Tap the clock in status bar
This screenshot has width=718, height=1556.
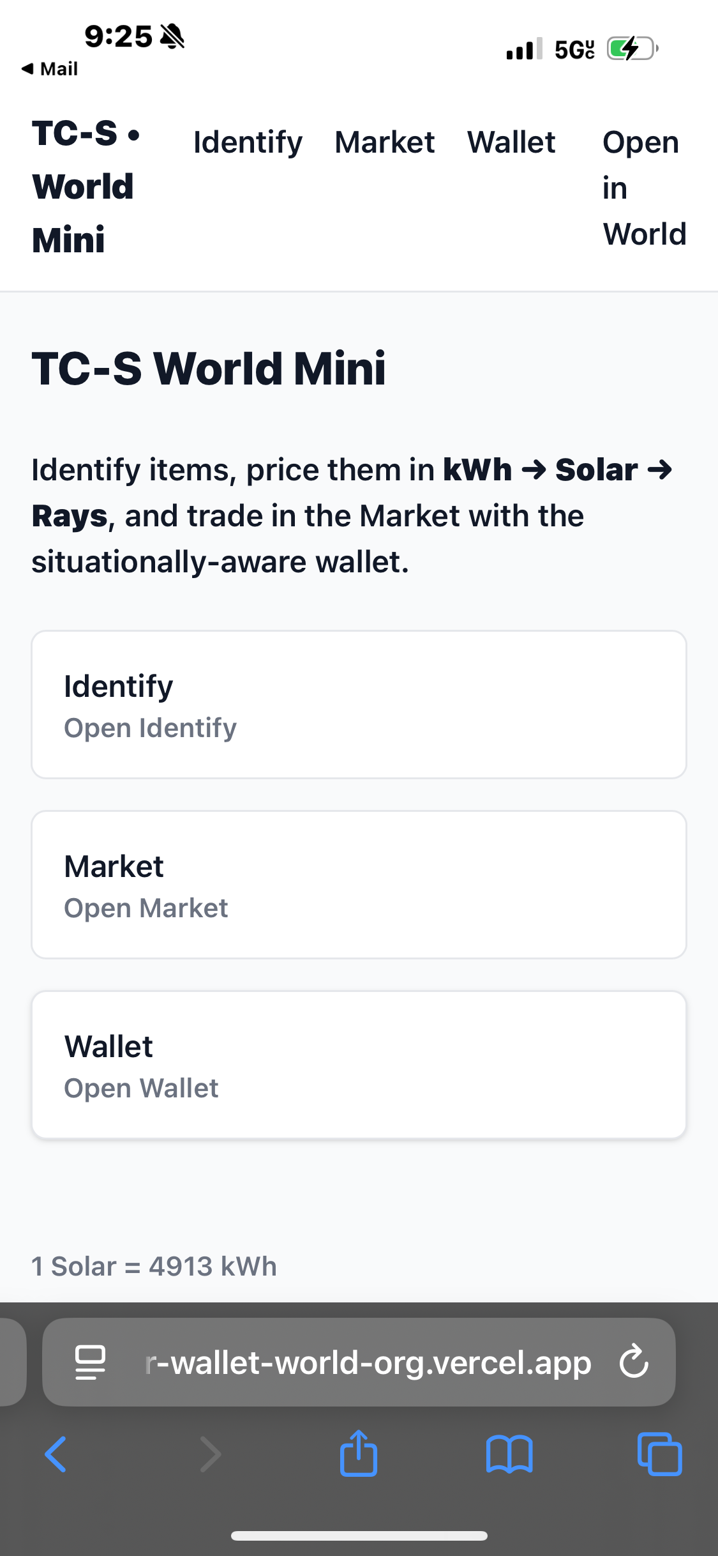(x=118, y=36)
